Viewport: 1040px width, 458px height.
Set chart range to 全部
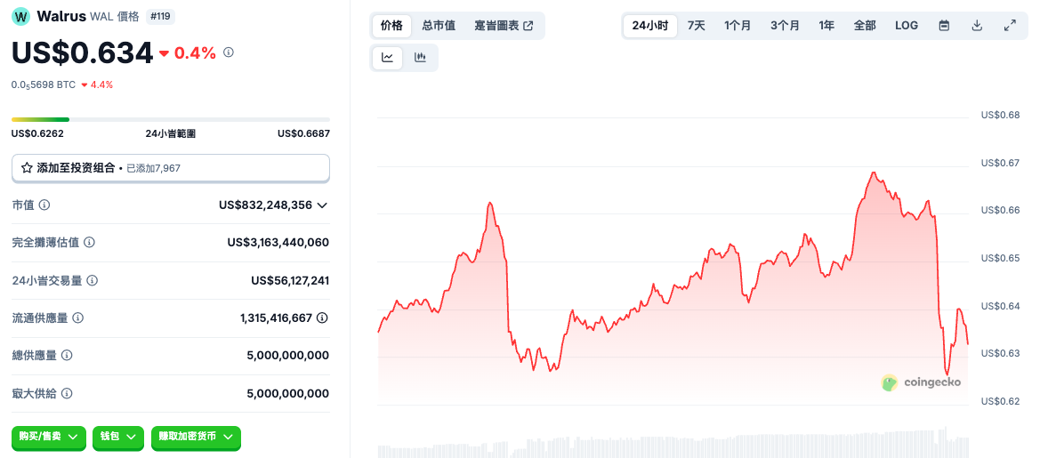pyautogui.click(x=865, y=26)
